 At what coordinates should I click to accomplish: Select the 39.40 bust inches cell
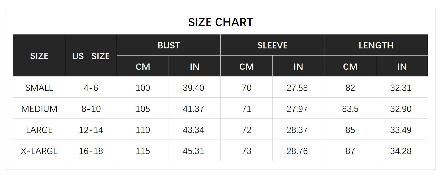193,88
